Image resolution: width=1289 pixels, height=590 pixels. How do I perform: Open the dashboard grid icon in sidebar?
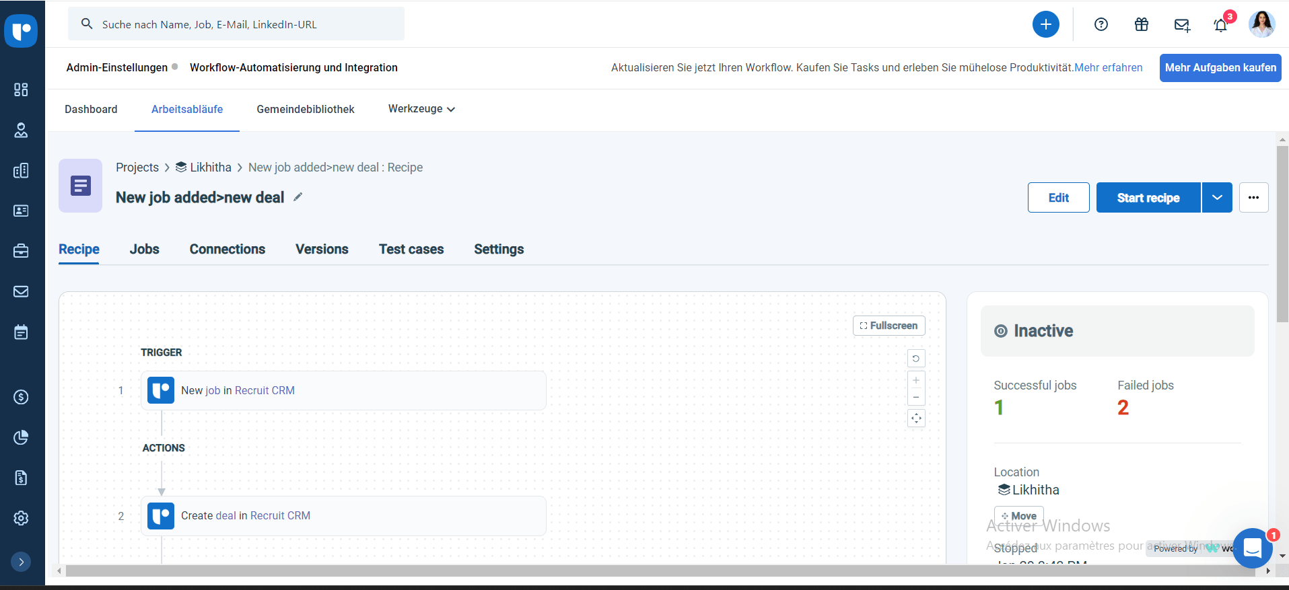click(21, 89)
